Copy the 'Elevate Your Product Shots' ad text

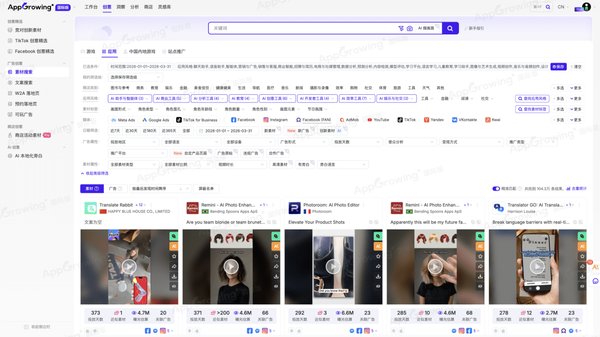[x=371, y=222]
